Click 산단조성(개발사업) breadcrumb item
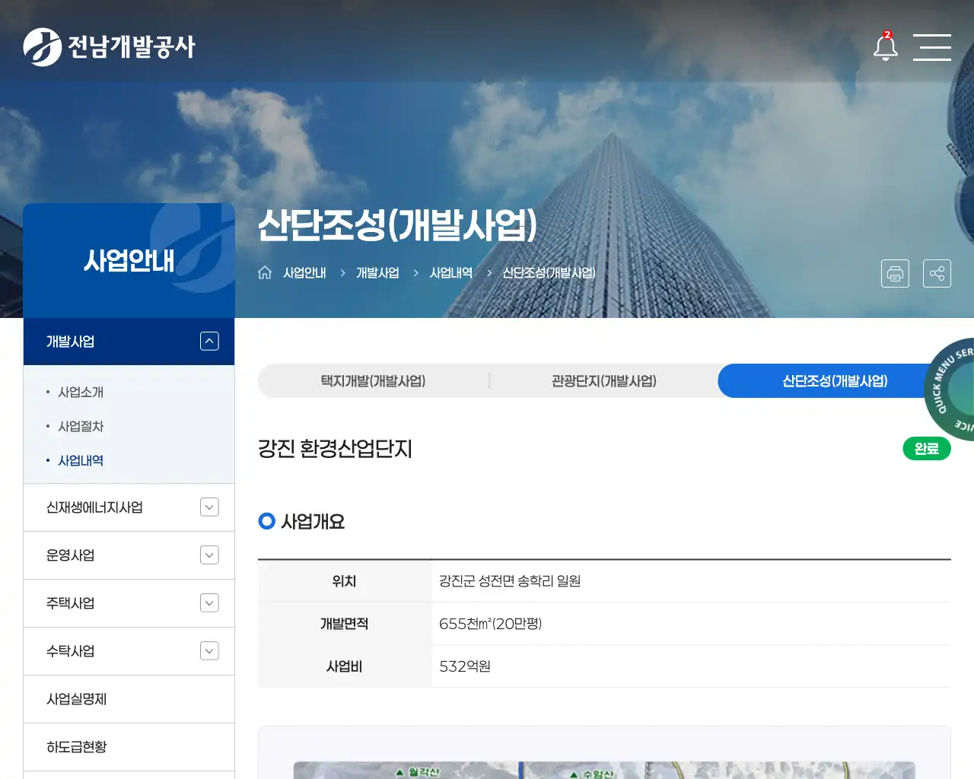The height and width of the screenshot is (779, 974). (x=549, y=272)
